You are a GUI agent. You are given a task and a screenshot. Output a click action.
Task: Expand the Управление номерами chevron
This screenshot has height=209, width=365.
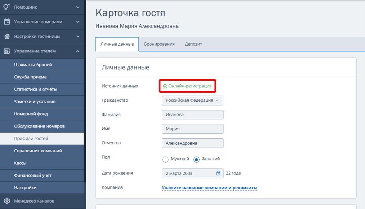78,22
